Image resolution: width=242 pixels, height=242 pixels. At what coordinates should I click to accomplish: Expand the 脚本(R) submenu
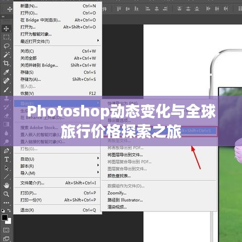coord(57,166)
